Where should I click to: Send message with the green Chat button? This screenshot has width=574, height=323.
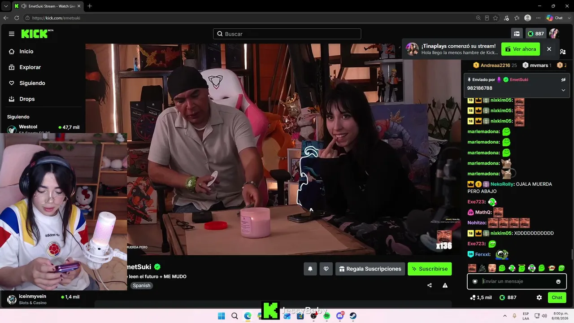(557, 297)
